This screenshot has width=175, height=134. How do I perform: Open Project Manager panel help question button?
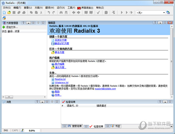(x=23, y=23)
